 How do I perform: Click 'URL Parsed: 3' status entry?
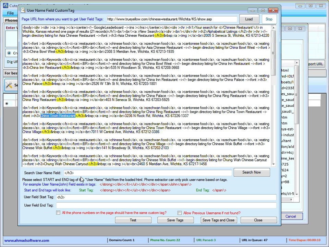point(206,240)
